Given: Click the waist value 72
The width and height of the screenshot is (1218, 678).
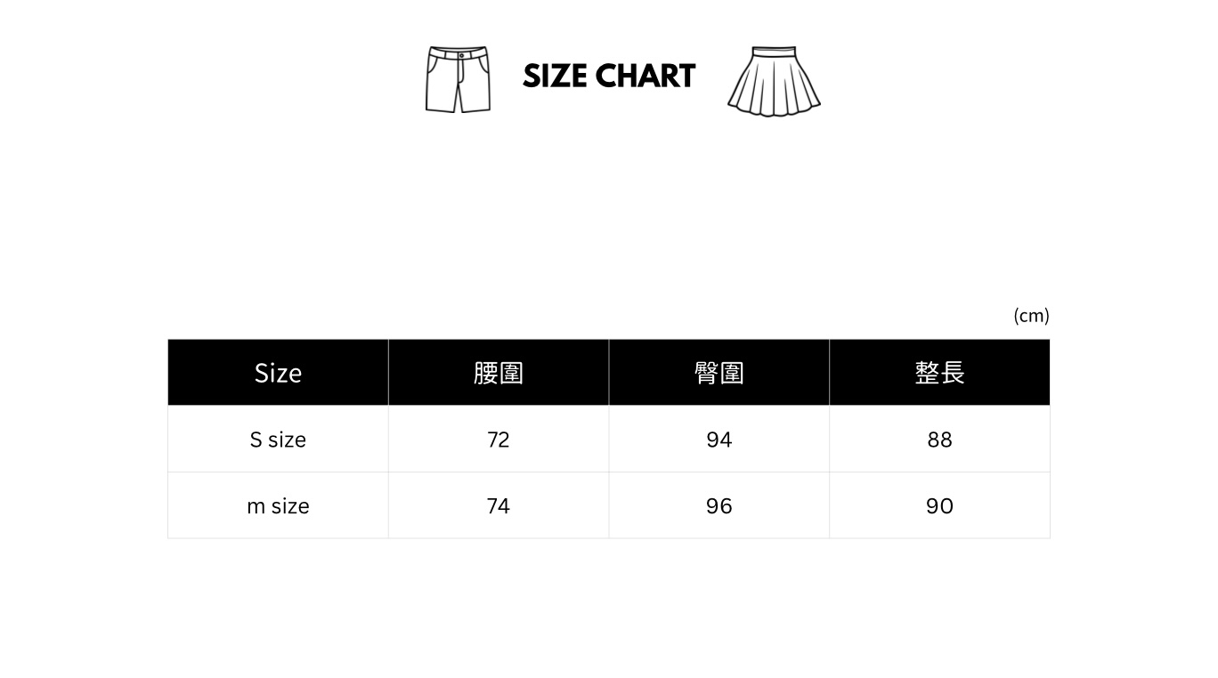Looking at the screenshot, I should coord(499,440).
